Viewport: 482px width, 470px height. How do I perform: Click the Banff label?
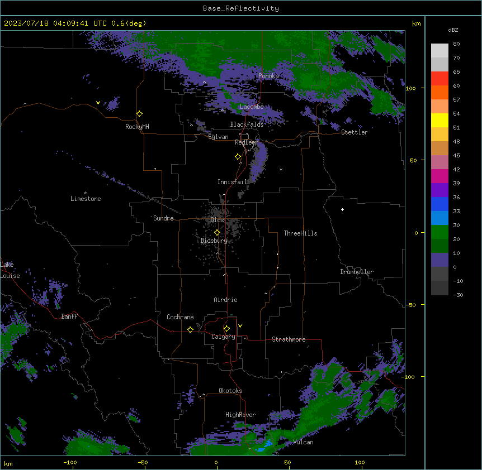click(69, 316)
